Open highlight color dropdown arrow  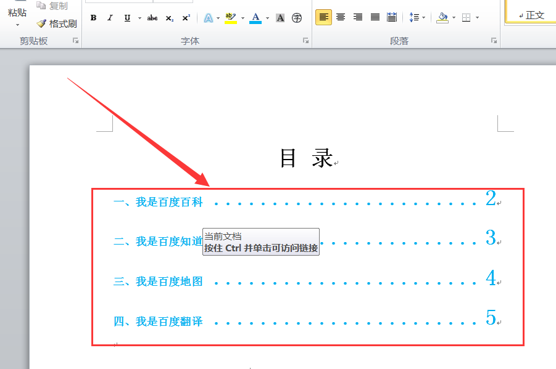point(243,18)
